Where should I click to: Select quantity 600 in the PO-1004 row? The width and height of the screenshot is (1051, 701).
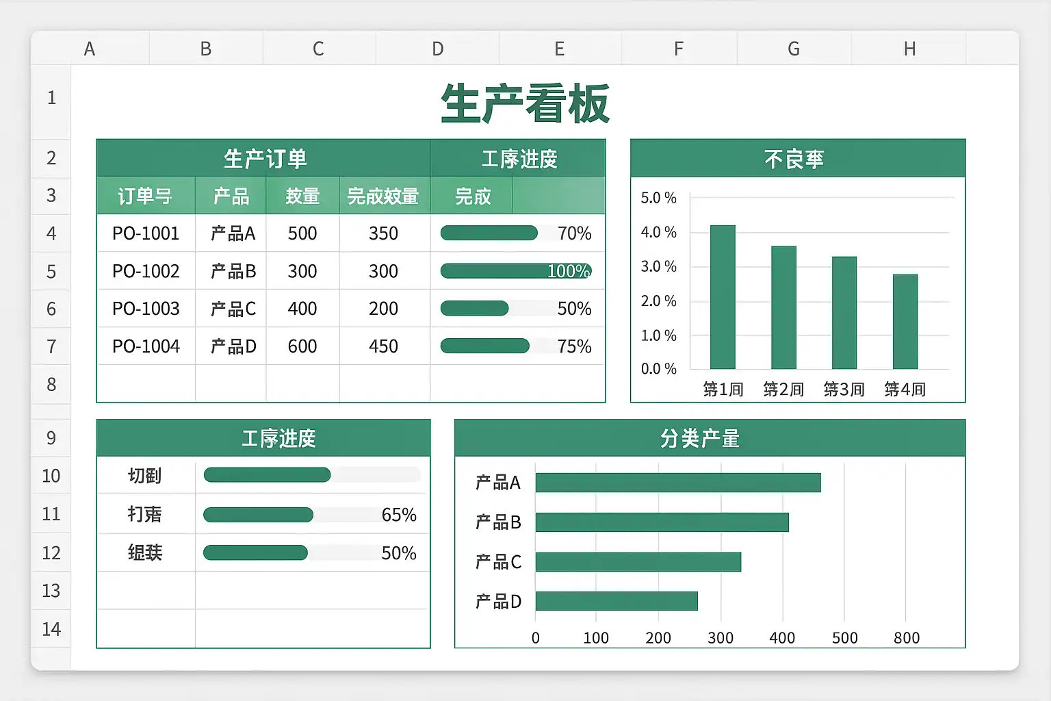(x=302, y=346)
